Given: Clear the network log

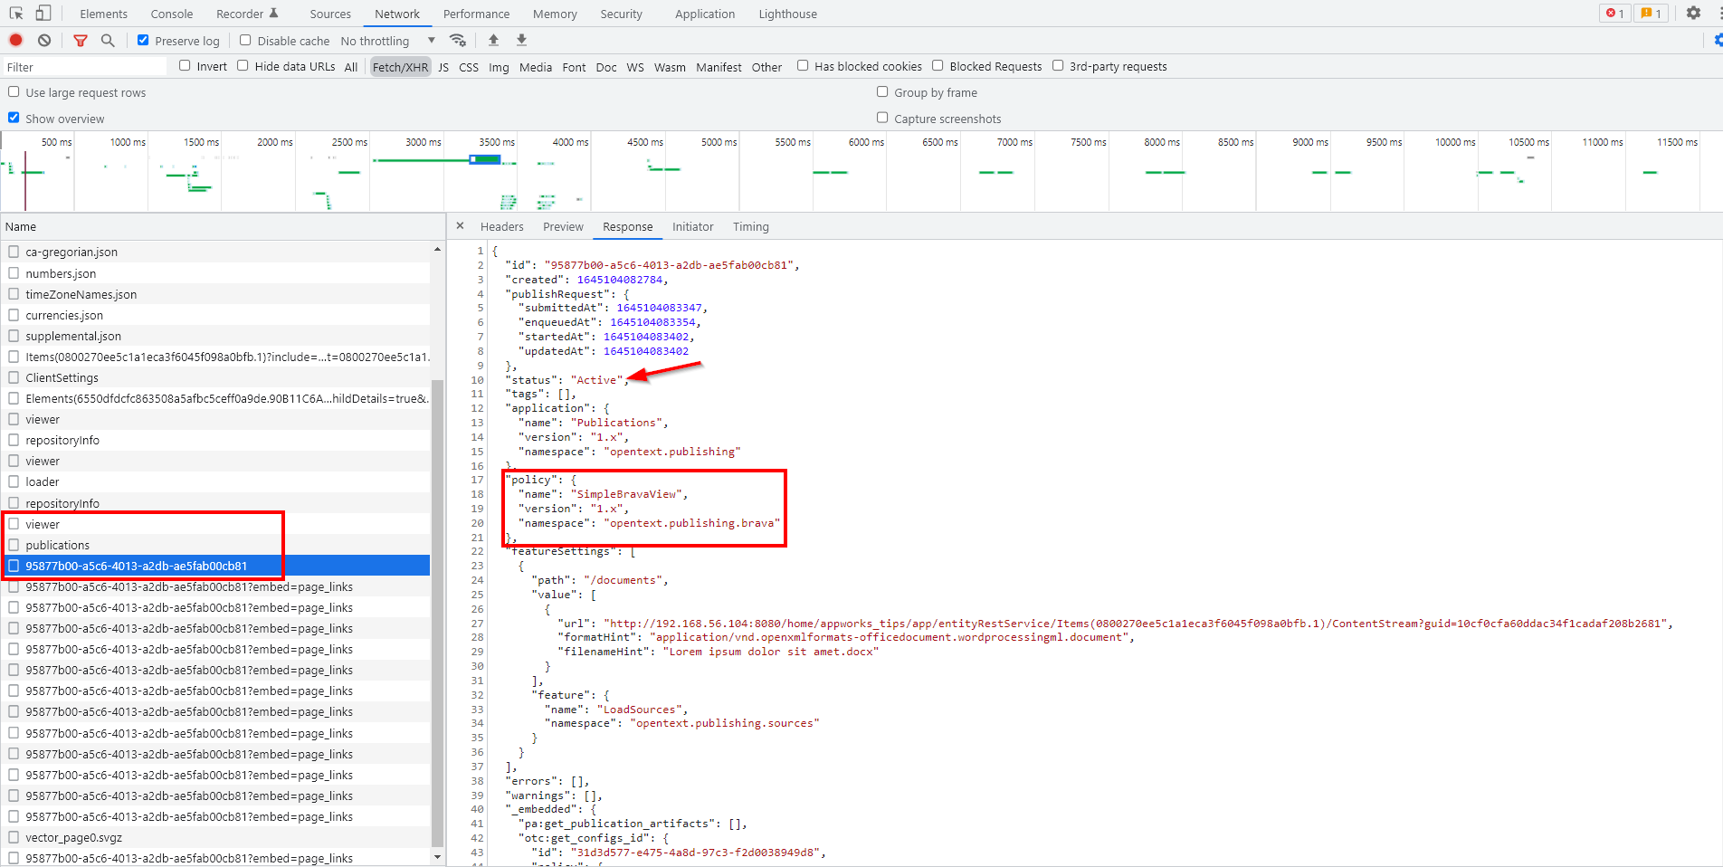Looking at the screenshot, I should pos(44,41).
